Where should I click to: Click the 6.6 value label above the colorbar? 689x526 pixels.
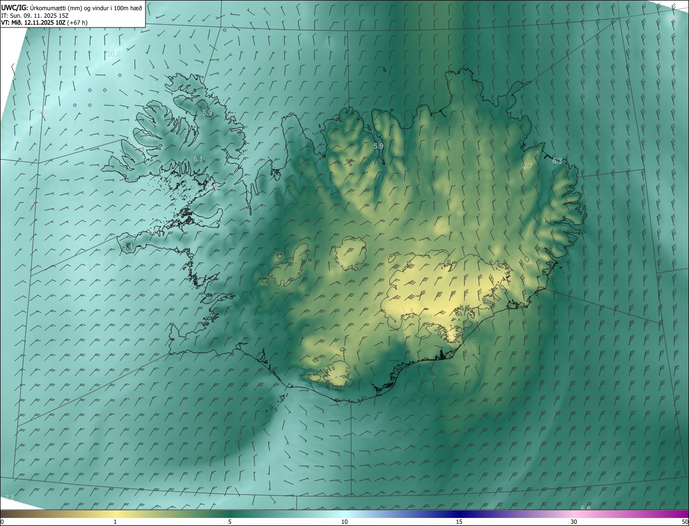[586, 508]
